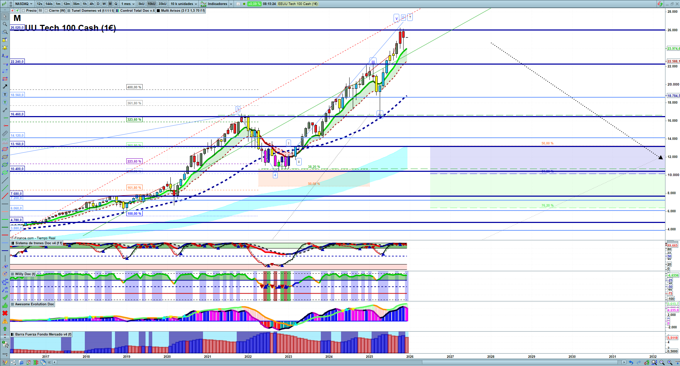Click the Indicadores button

pyautogui.click(x=217, y=4)
